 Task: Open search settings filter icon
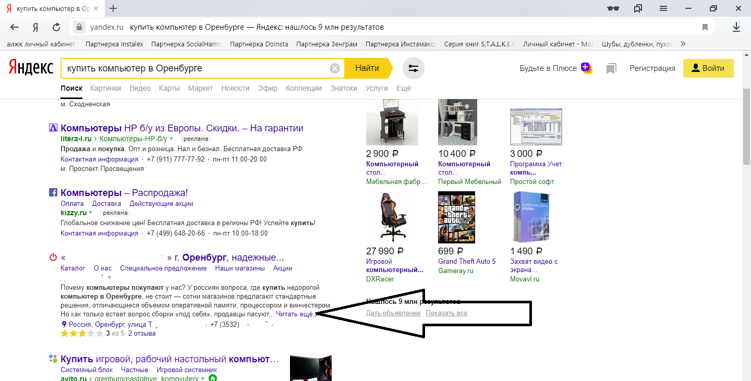point(414,68)
